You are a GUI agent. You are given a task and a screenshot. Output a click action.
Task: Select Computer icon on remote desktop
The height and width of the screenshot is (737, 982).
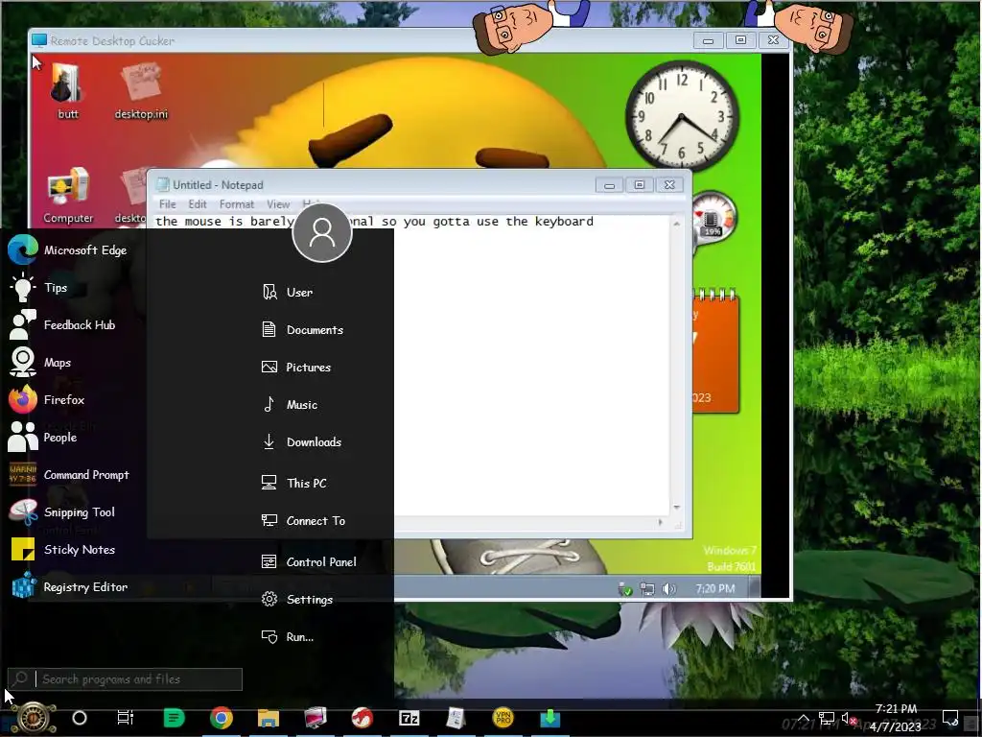click(68, 196)
